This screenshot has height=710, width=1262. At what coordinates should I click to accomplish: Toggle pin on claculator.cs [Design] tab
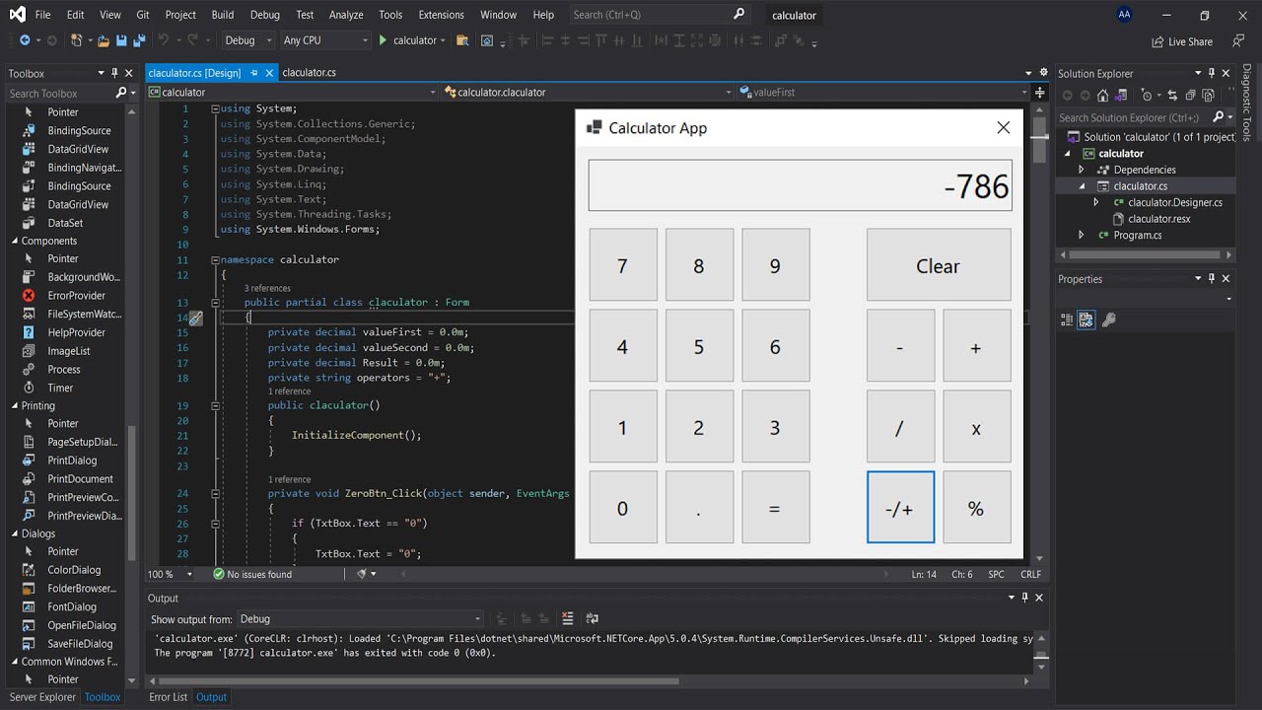point(253,73)
